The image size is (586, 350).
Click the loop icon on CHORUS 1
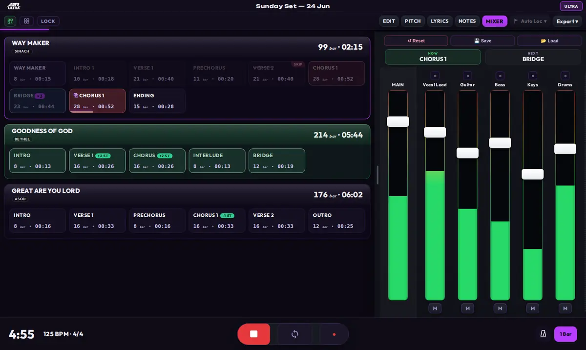click(76, 96)
